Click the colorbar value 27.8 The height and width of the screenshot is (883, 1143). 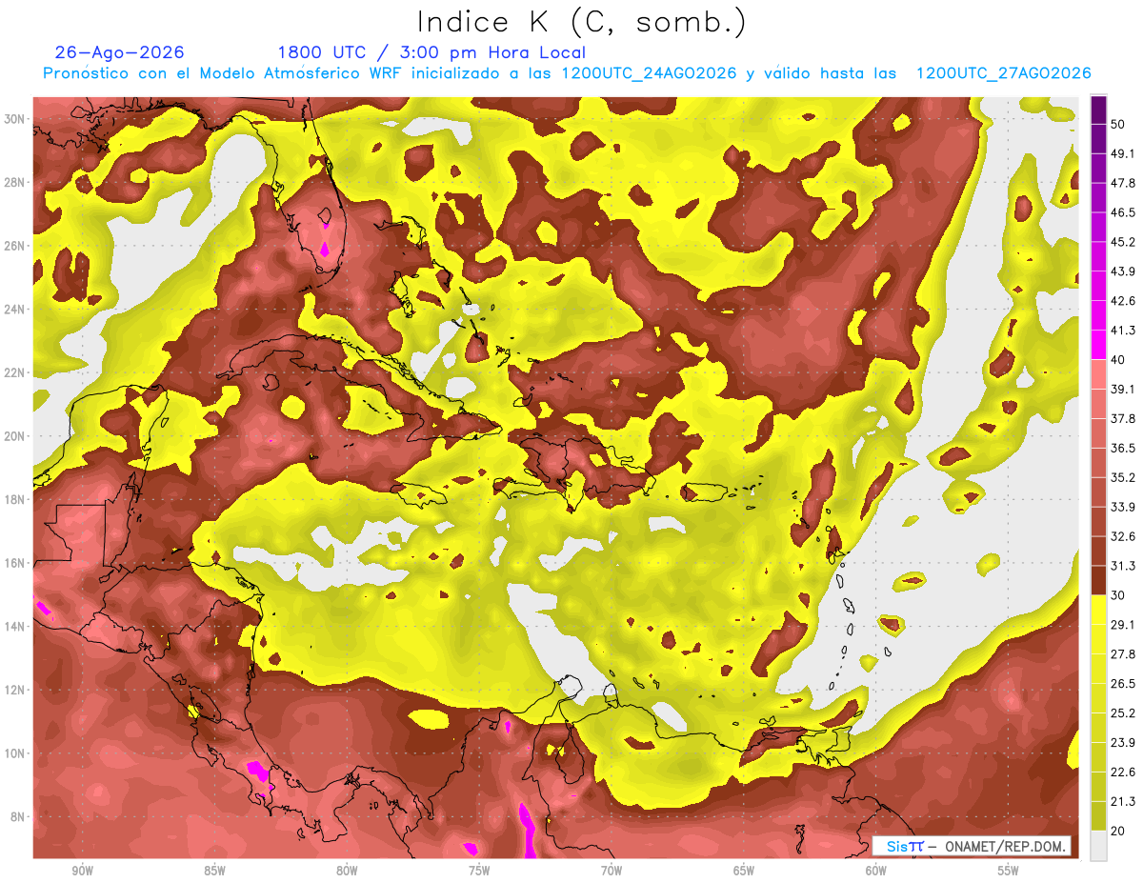click(x=1123, y=654)
